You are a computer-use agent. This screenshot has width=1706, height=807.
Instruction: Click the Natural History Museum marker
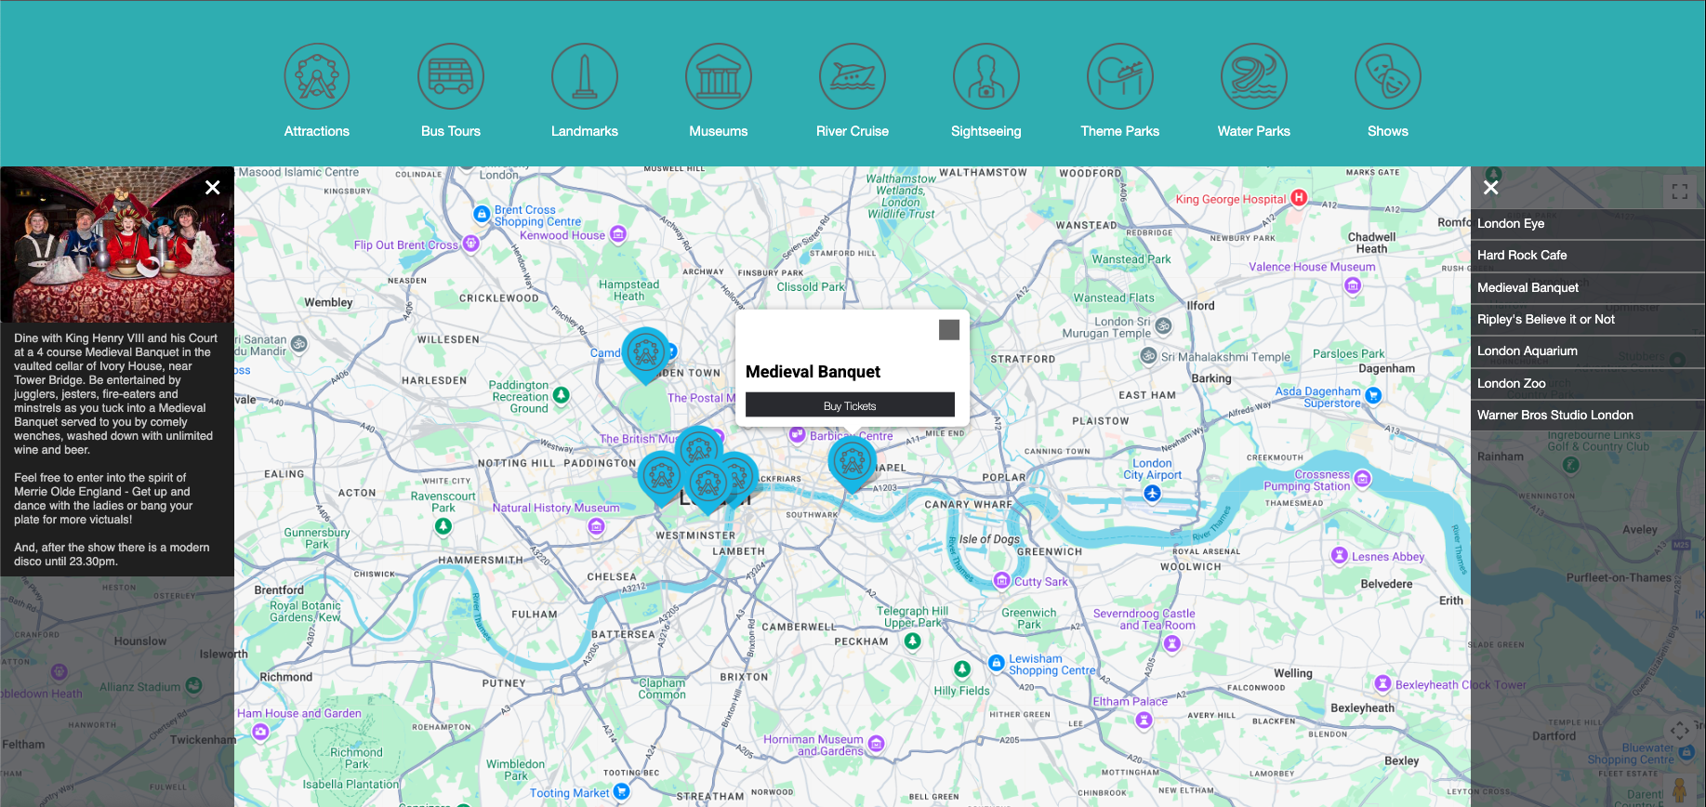pos(597,527)
